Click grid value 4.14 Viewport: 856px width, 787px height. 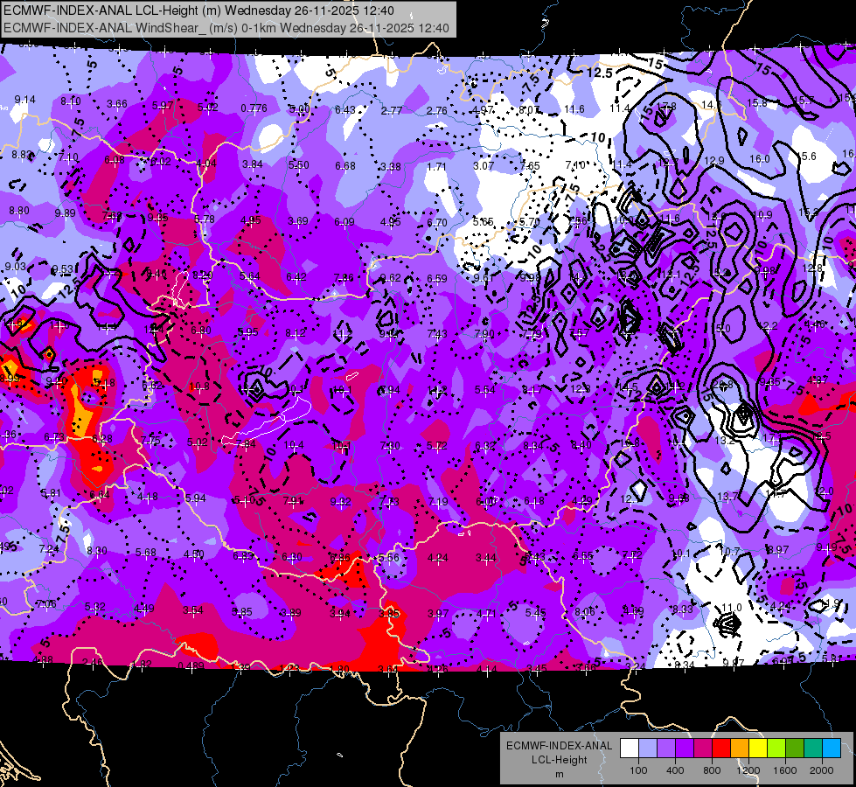coord(487,668)
